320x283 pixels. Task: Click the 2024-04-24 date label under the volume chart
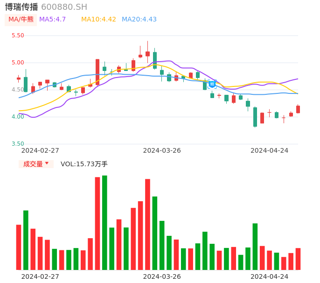270,276
